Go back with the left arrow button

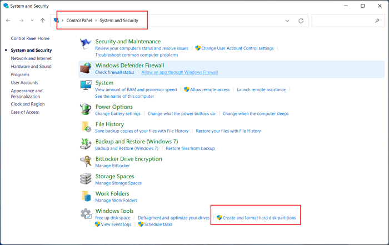click(x=8, y=21)
